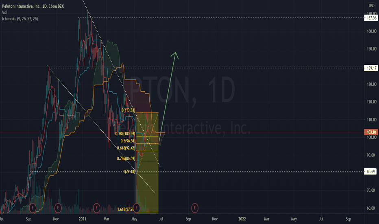Select the 80.69 horizontal line price label
The width and height of the screenshot is (379, 224).
(370, 171)
